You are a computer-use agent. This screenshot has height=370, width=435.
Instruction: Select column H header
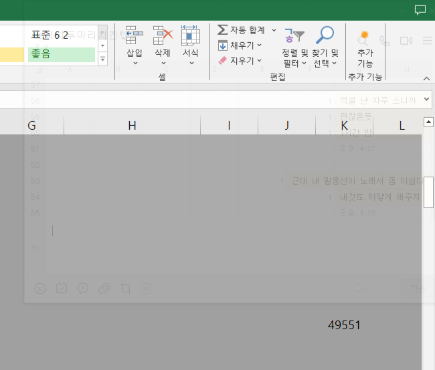pos(132,126)
